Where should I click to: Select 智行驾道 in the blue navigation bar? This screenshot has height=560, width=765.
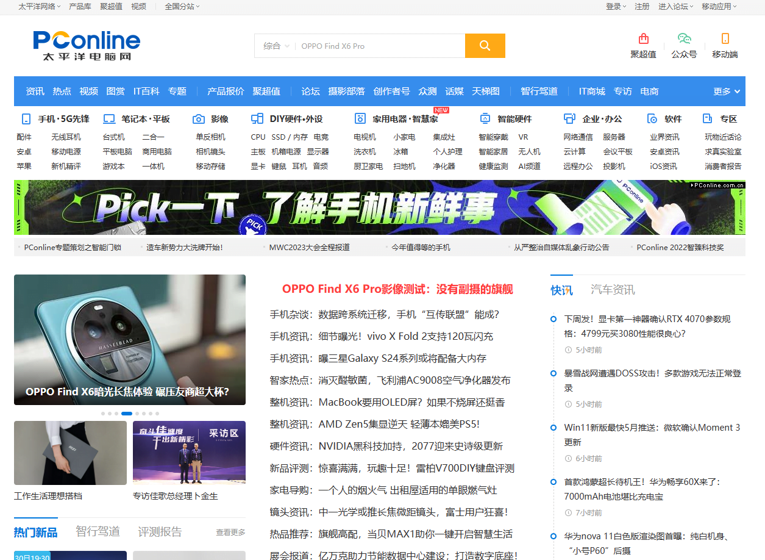[x=539, y=92]
